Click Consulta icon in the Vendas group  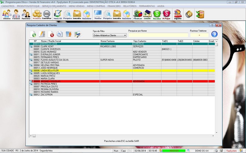click(x=117, y=14)
